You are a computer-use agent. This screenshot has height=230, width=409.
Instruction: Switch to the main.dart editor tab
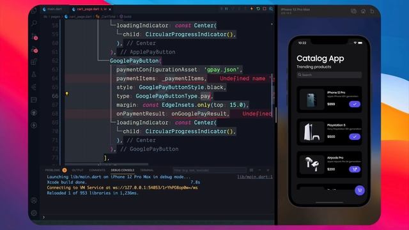point(52,9)
